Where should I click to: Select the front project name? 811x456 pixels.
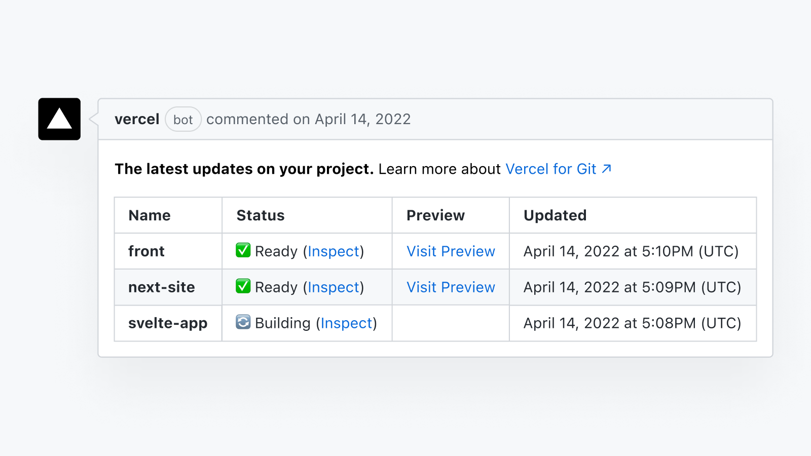click(x=146, y=251)
